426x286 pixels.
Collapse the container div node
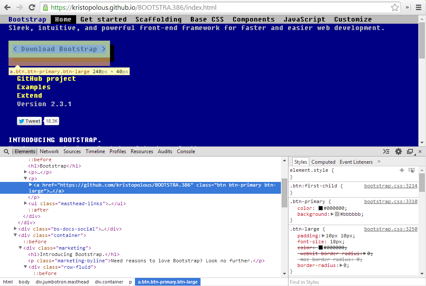tap(15, 235)
